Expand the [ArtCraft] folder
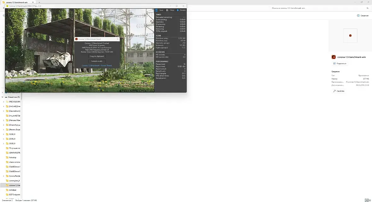372x202 pixels. click(x=3, y=106)
